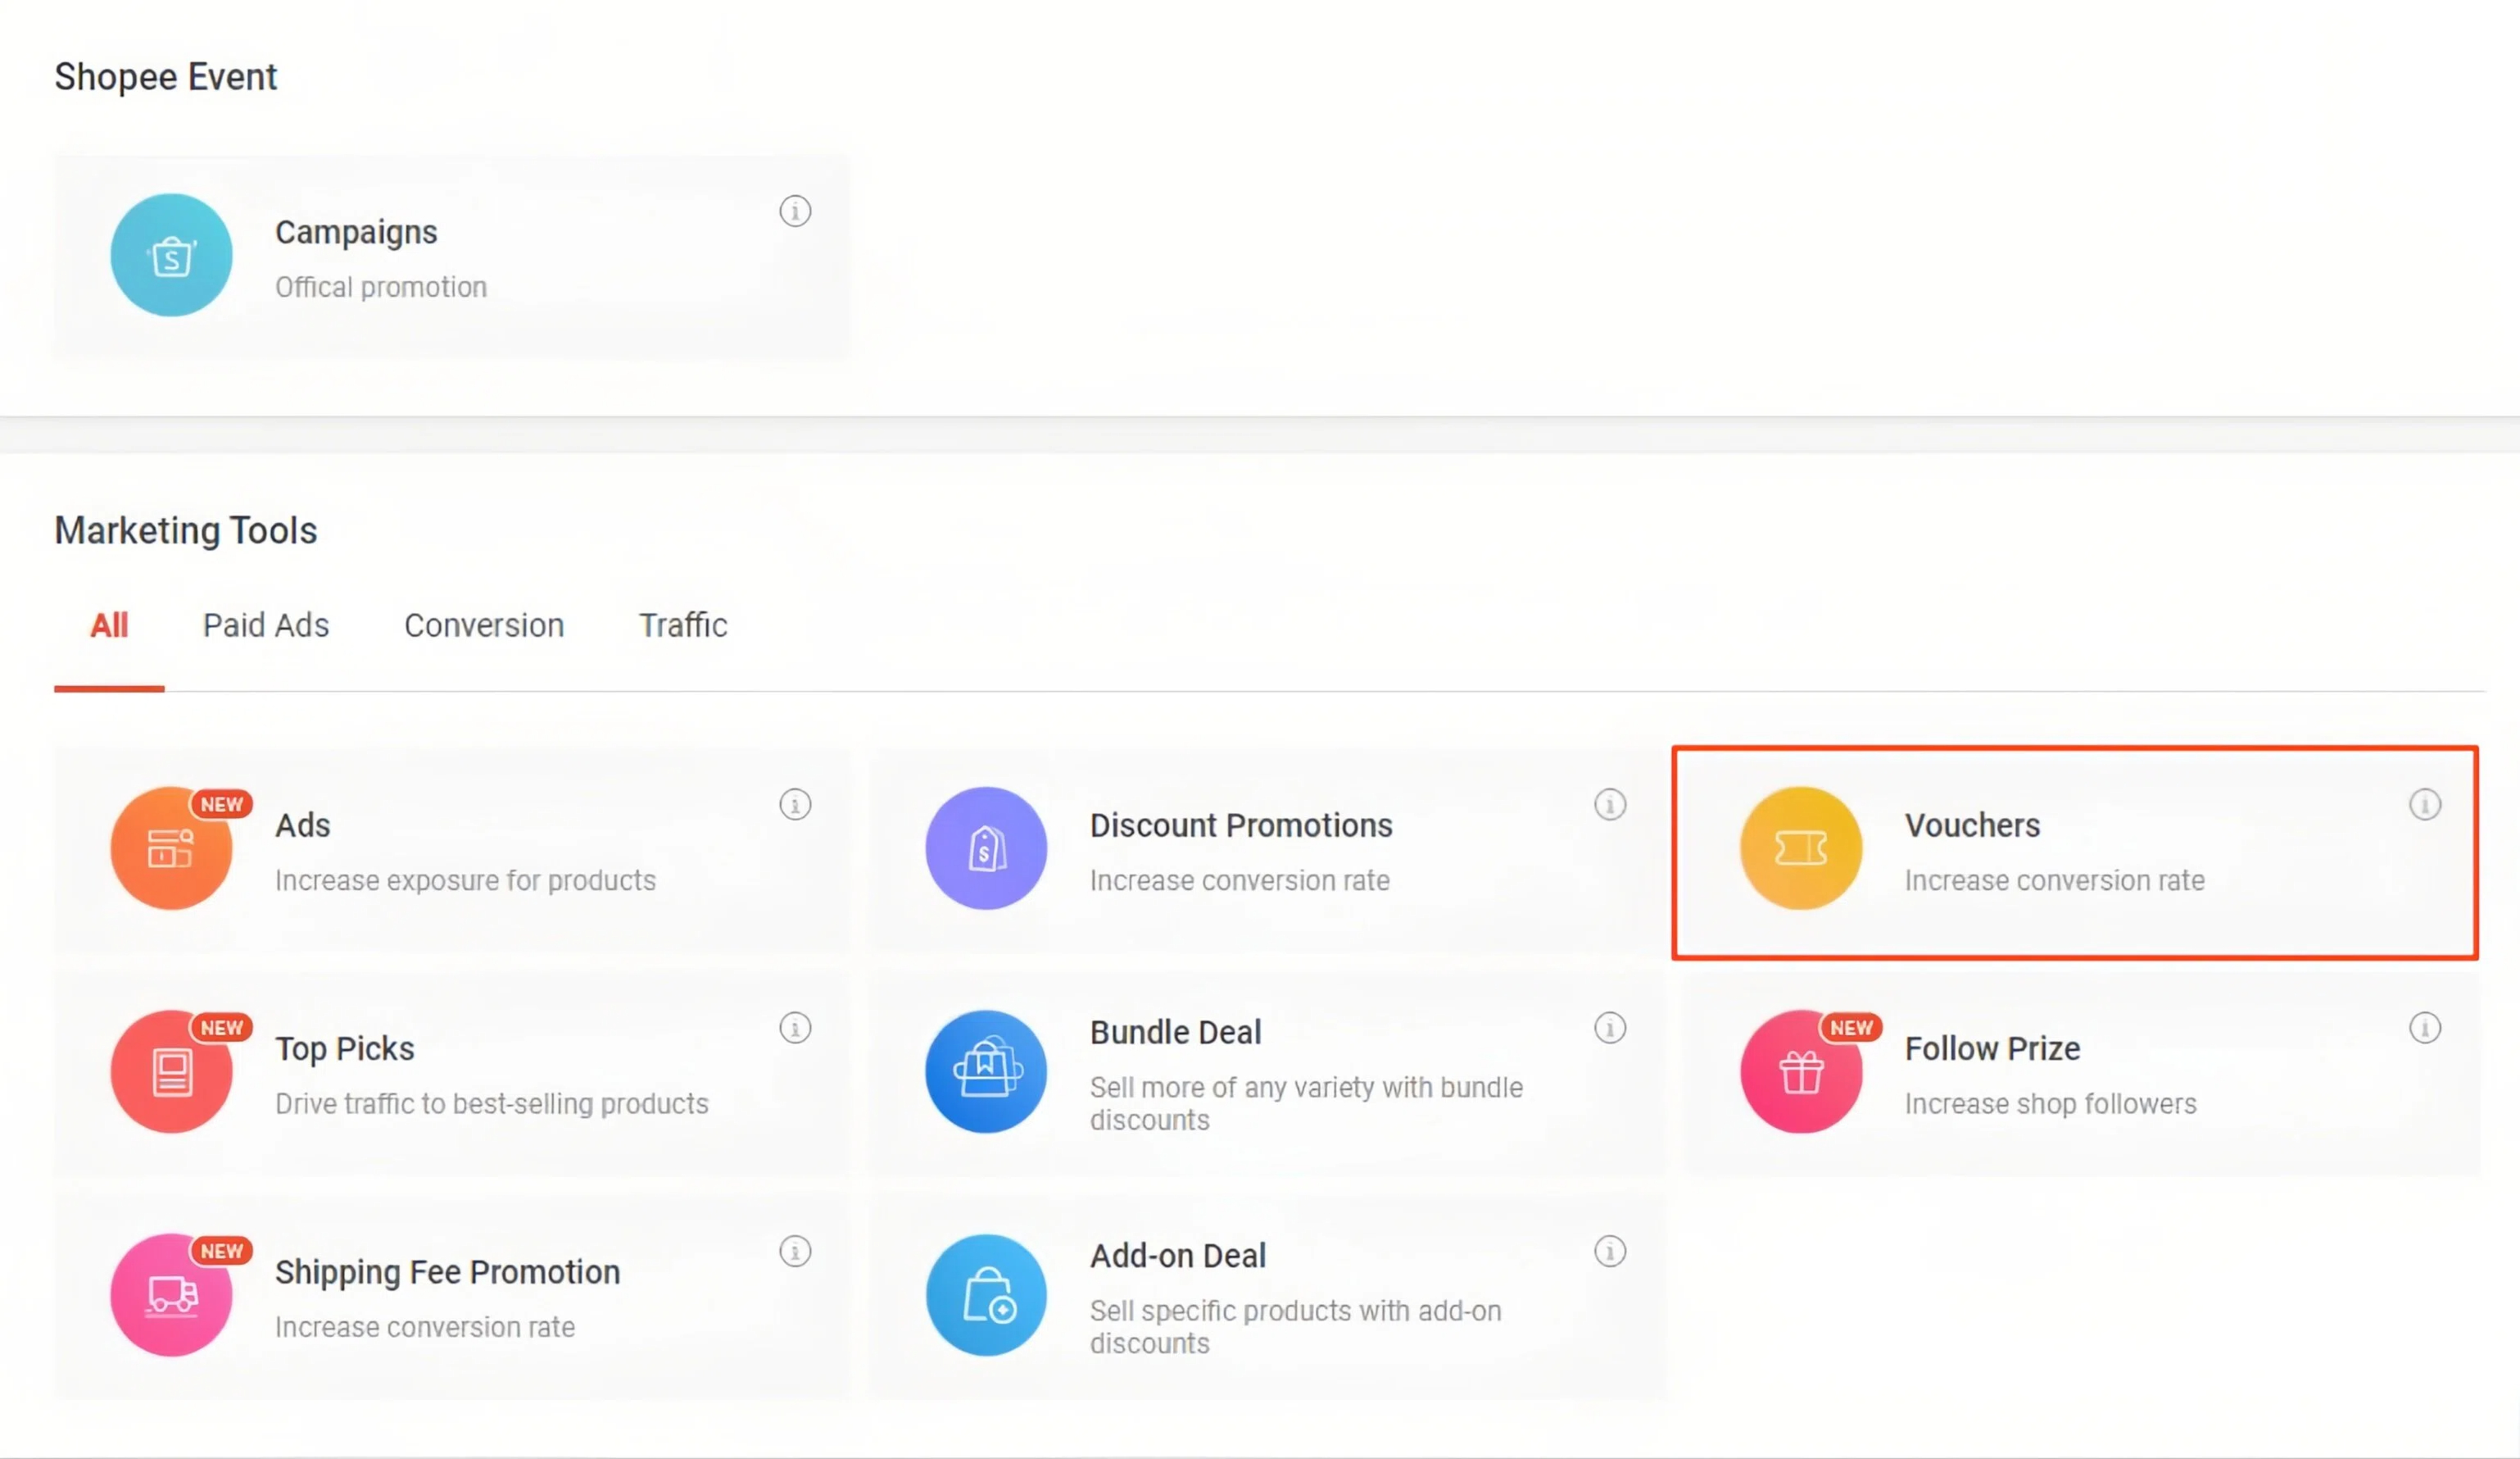Show info for Campaigns card
The image size is (2520, 1459).
coord(795,211)
